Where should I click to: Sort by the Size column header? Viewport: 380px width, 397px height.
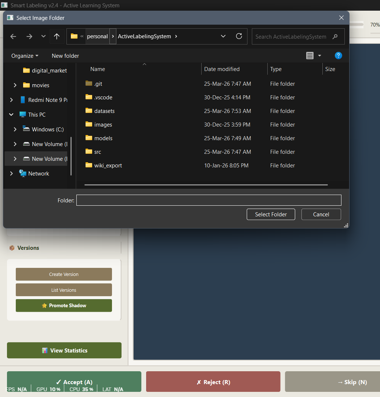330,69
